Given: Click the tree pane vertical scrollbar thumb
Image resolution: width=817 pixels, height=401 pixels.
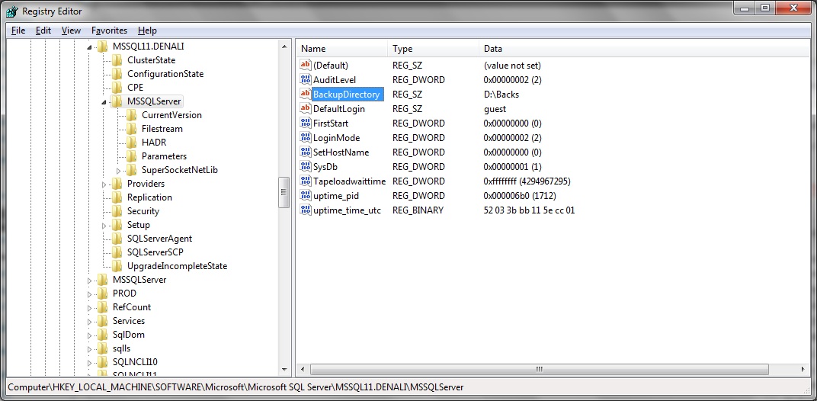Looking at the screenshot, I should 284,188.
